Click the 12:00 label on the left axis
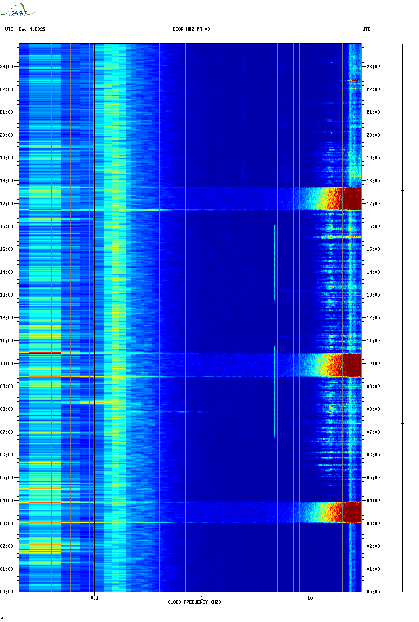 coord(6,318)
